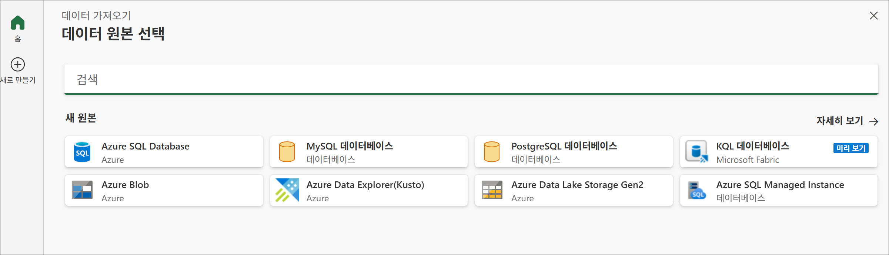
Task: Choose the MySQL 데이터베이스 title text
Action: [x=350, y=146]
